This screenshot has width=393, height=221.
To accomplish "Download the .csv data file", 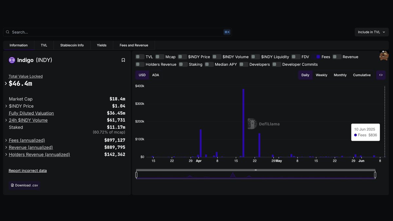I will tap(25, 185).
